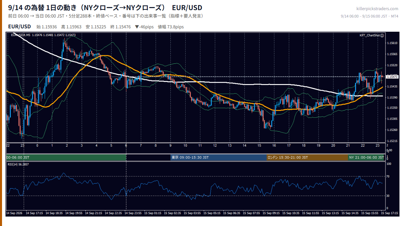Screen dimensions: 405x226
Task: Click the '14 Sep 22:35' timestamp label
Action: click(113, 213)
